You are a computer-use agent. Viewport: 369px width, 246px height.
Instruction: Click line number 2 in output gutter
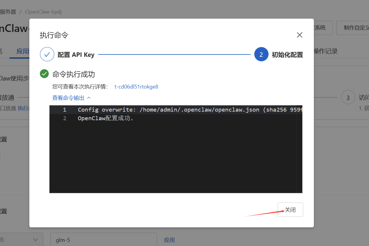coord(64,118)
